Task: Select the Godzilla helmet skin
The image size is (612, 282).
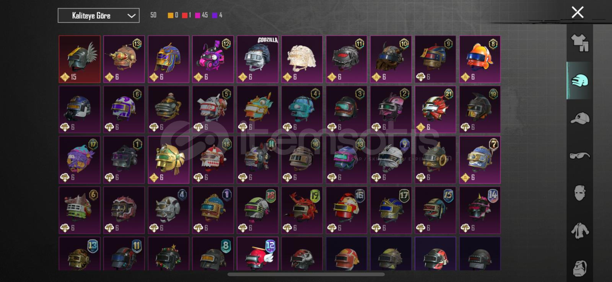Action: (257, 59)
